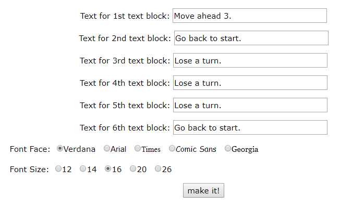Screen dimensions: 340x208
Task: Focus the 5th text block field
Action: coord(249,105)
